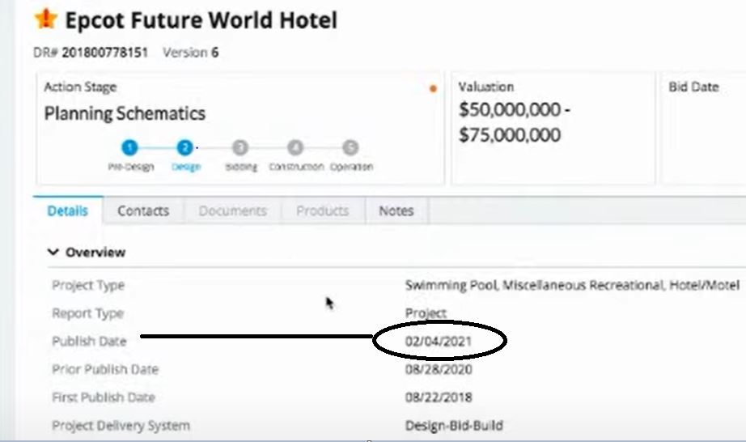Click the DR number 201800778151

104,53
